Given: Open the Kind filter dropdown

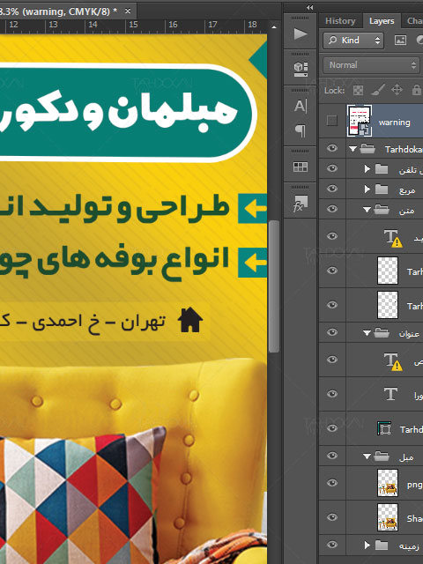Looking at the screenshot, I should click(x=353, y=41).
